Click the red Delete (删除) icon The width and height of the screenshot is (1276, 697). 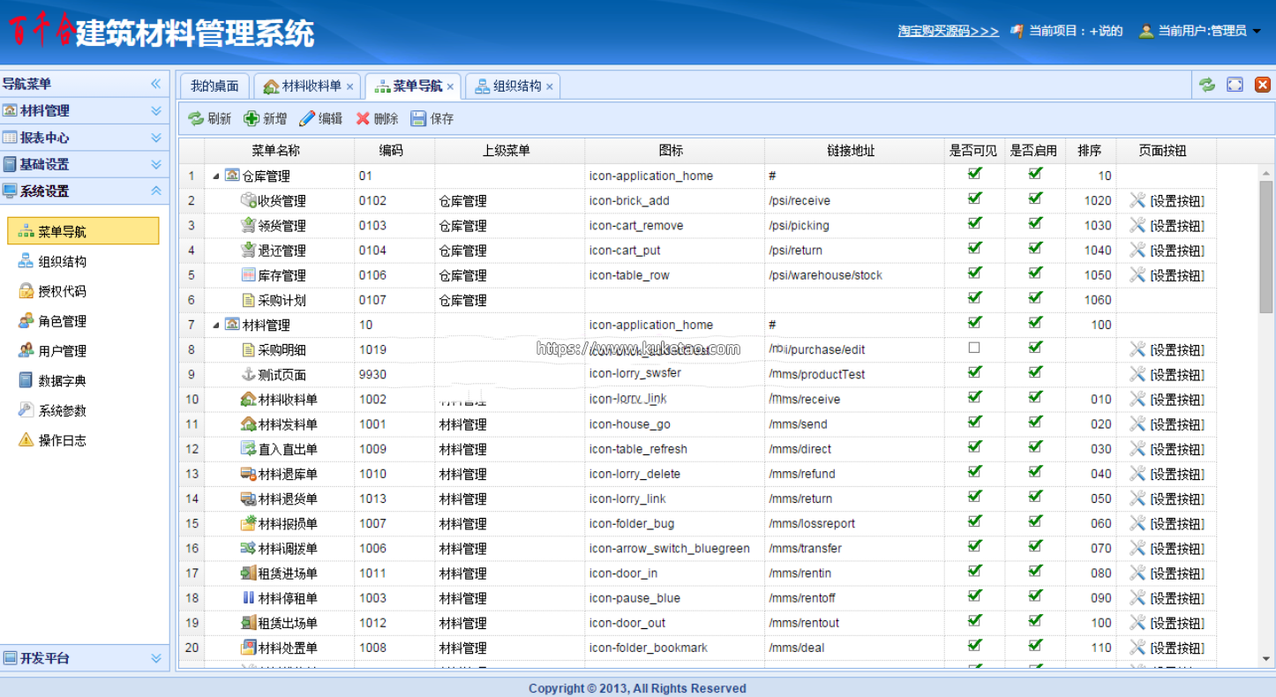pos(363,119)
